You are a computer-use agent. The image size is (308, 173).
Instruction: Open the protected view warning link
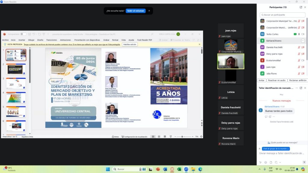pyautogui.click(x=72, y=44)
